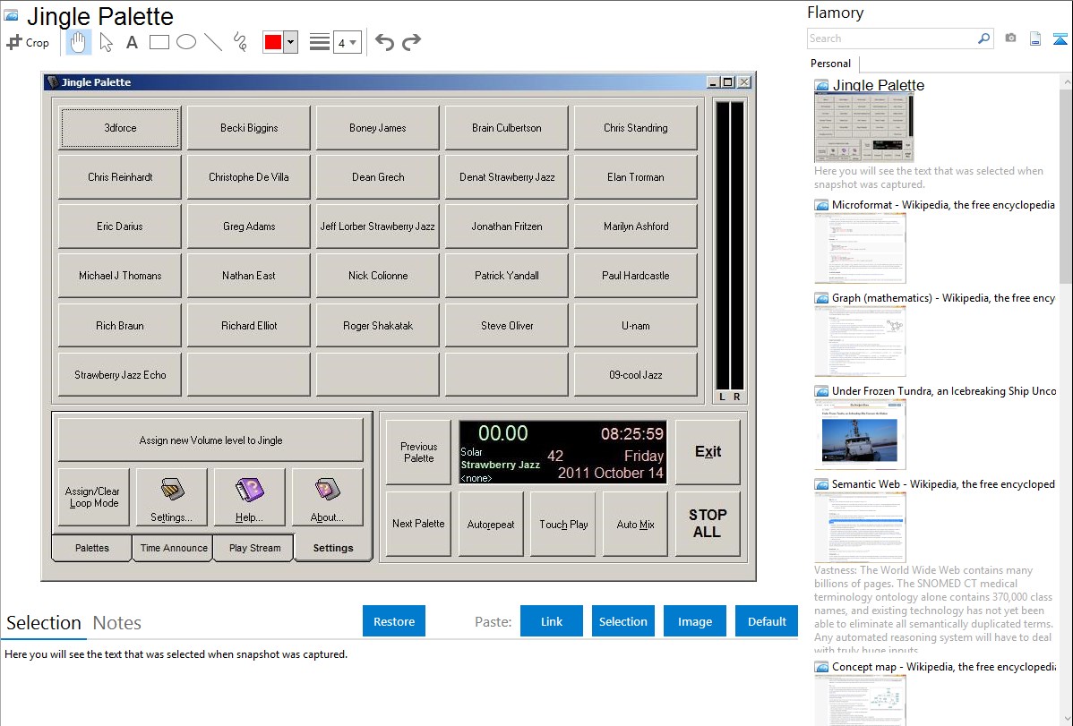
Task: Click the undo arrow
Action: tap(384, 42)
